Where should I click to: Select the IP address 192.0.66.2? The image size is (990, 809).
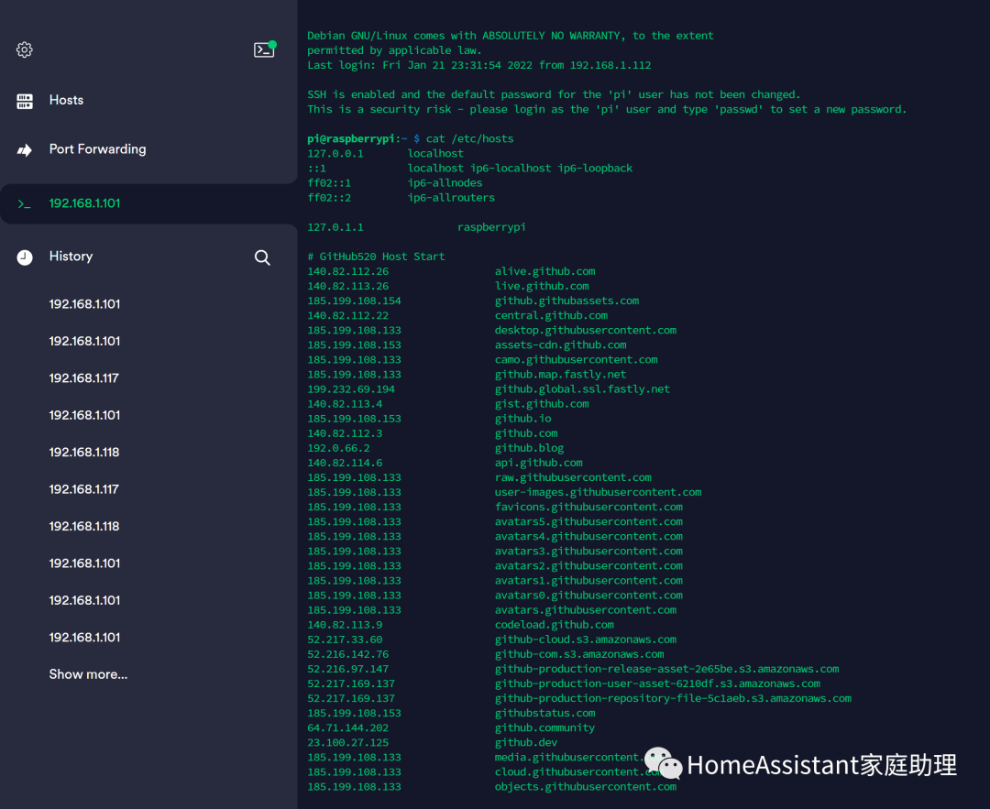click(338, 448)
